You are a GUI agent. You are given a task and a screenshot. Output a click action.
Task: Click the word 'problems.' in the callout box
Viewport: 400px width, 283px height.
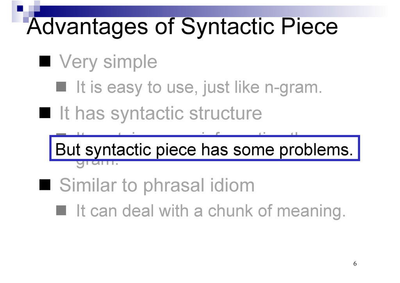click(x=316, y=150)
